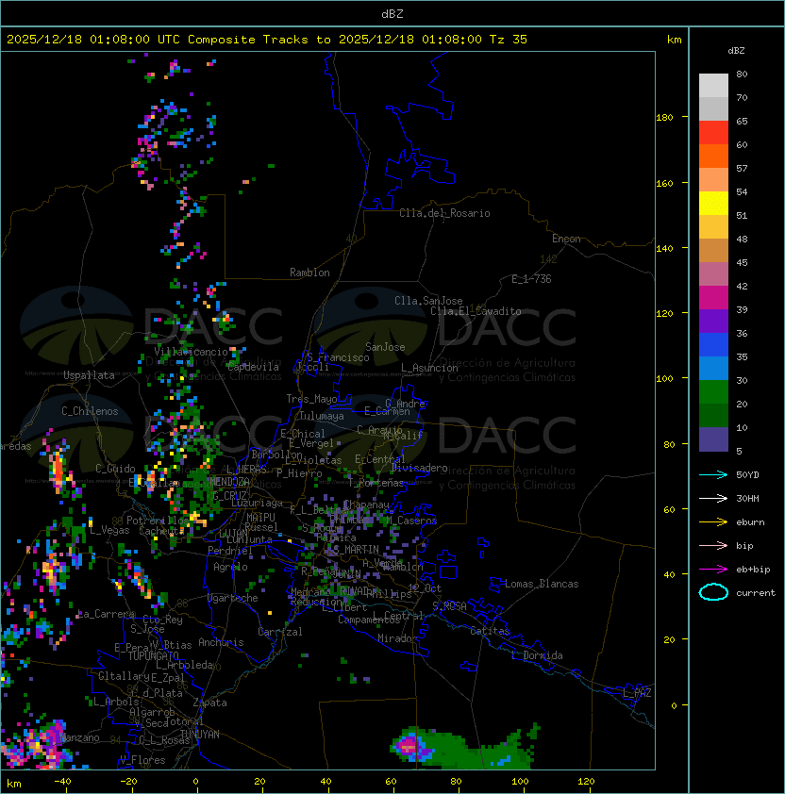Click the Carrizal map label
785x794 pixels.
click(x=280, y=632)
